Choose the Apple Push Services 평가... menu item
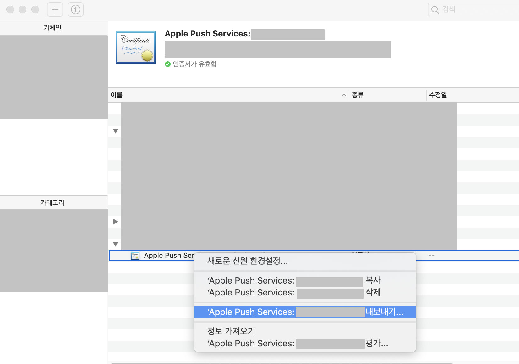The height and width of the screenshot is (364, 519). pos(305,343)
